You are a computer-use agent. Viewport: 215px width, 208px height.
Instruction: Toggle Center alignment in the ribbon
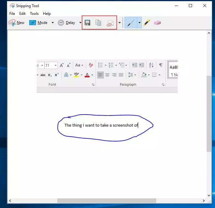(107, 75)
